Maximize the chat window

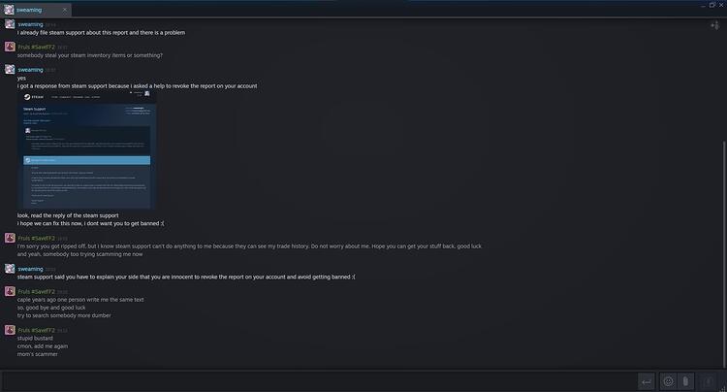coord(712,5)
